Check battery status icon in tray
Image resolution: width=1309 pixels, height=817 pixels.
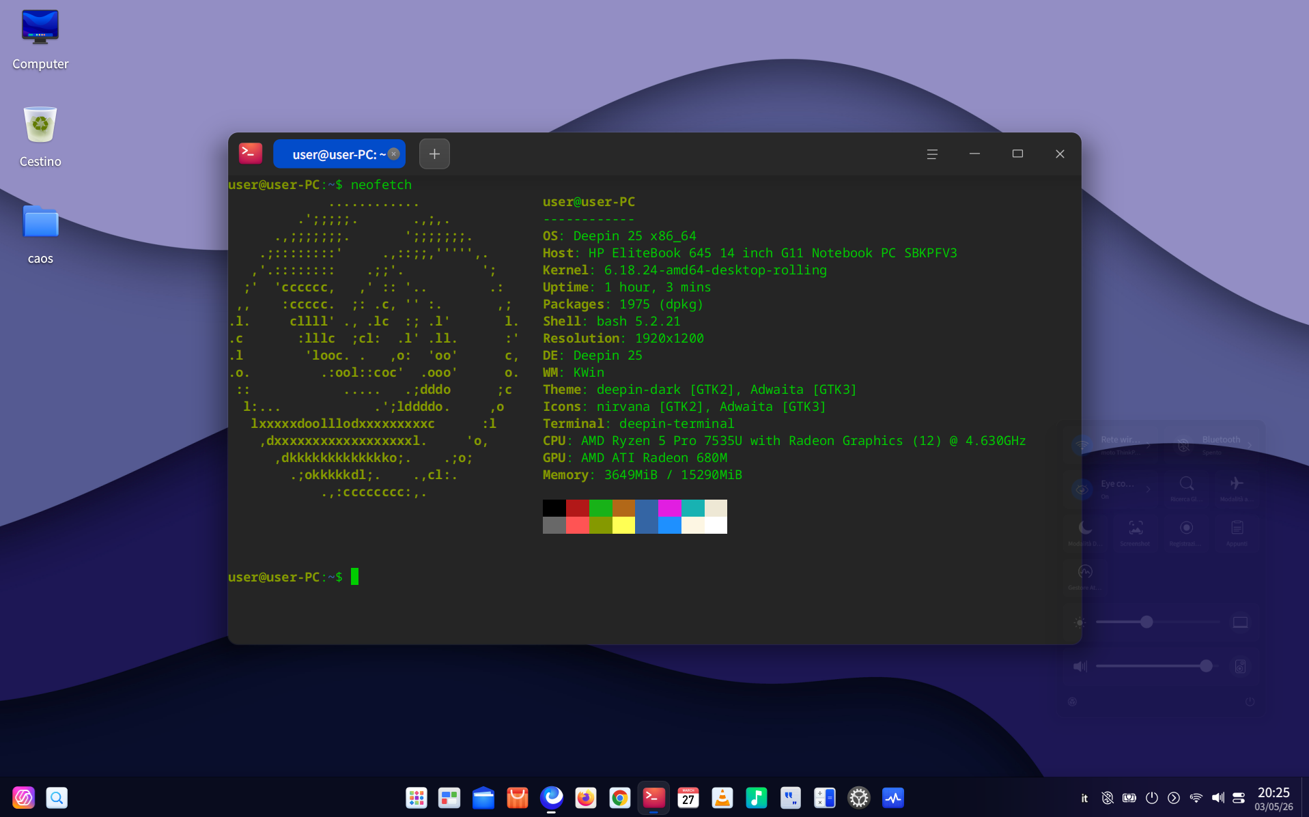1129,798
